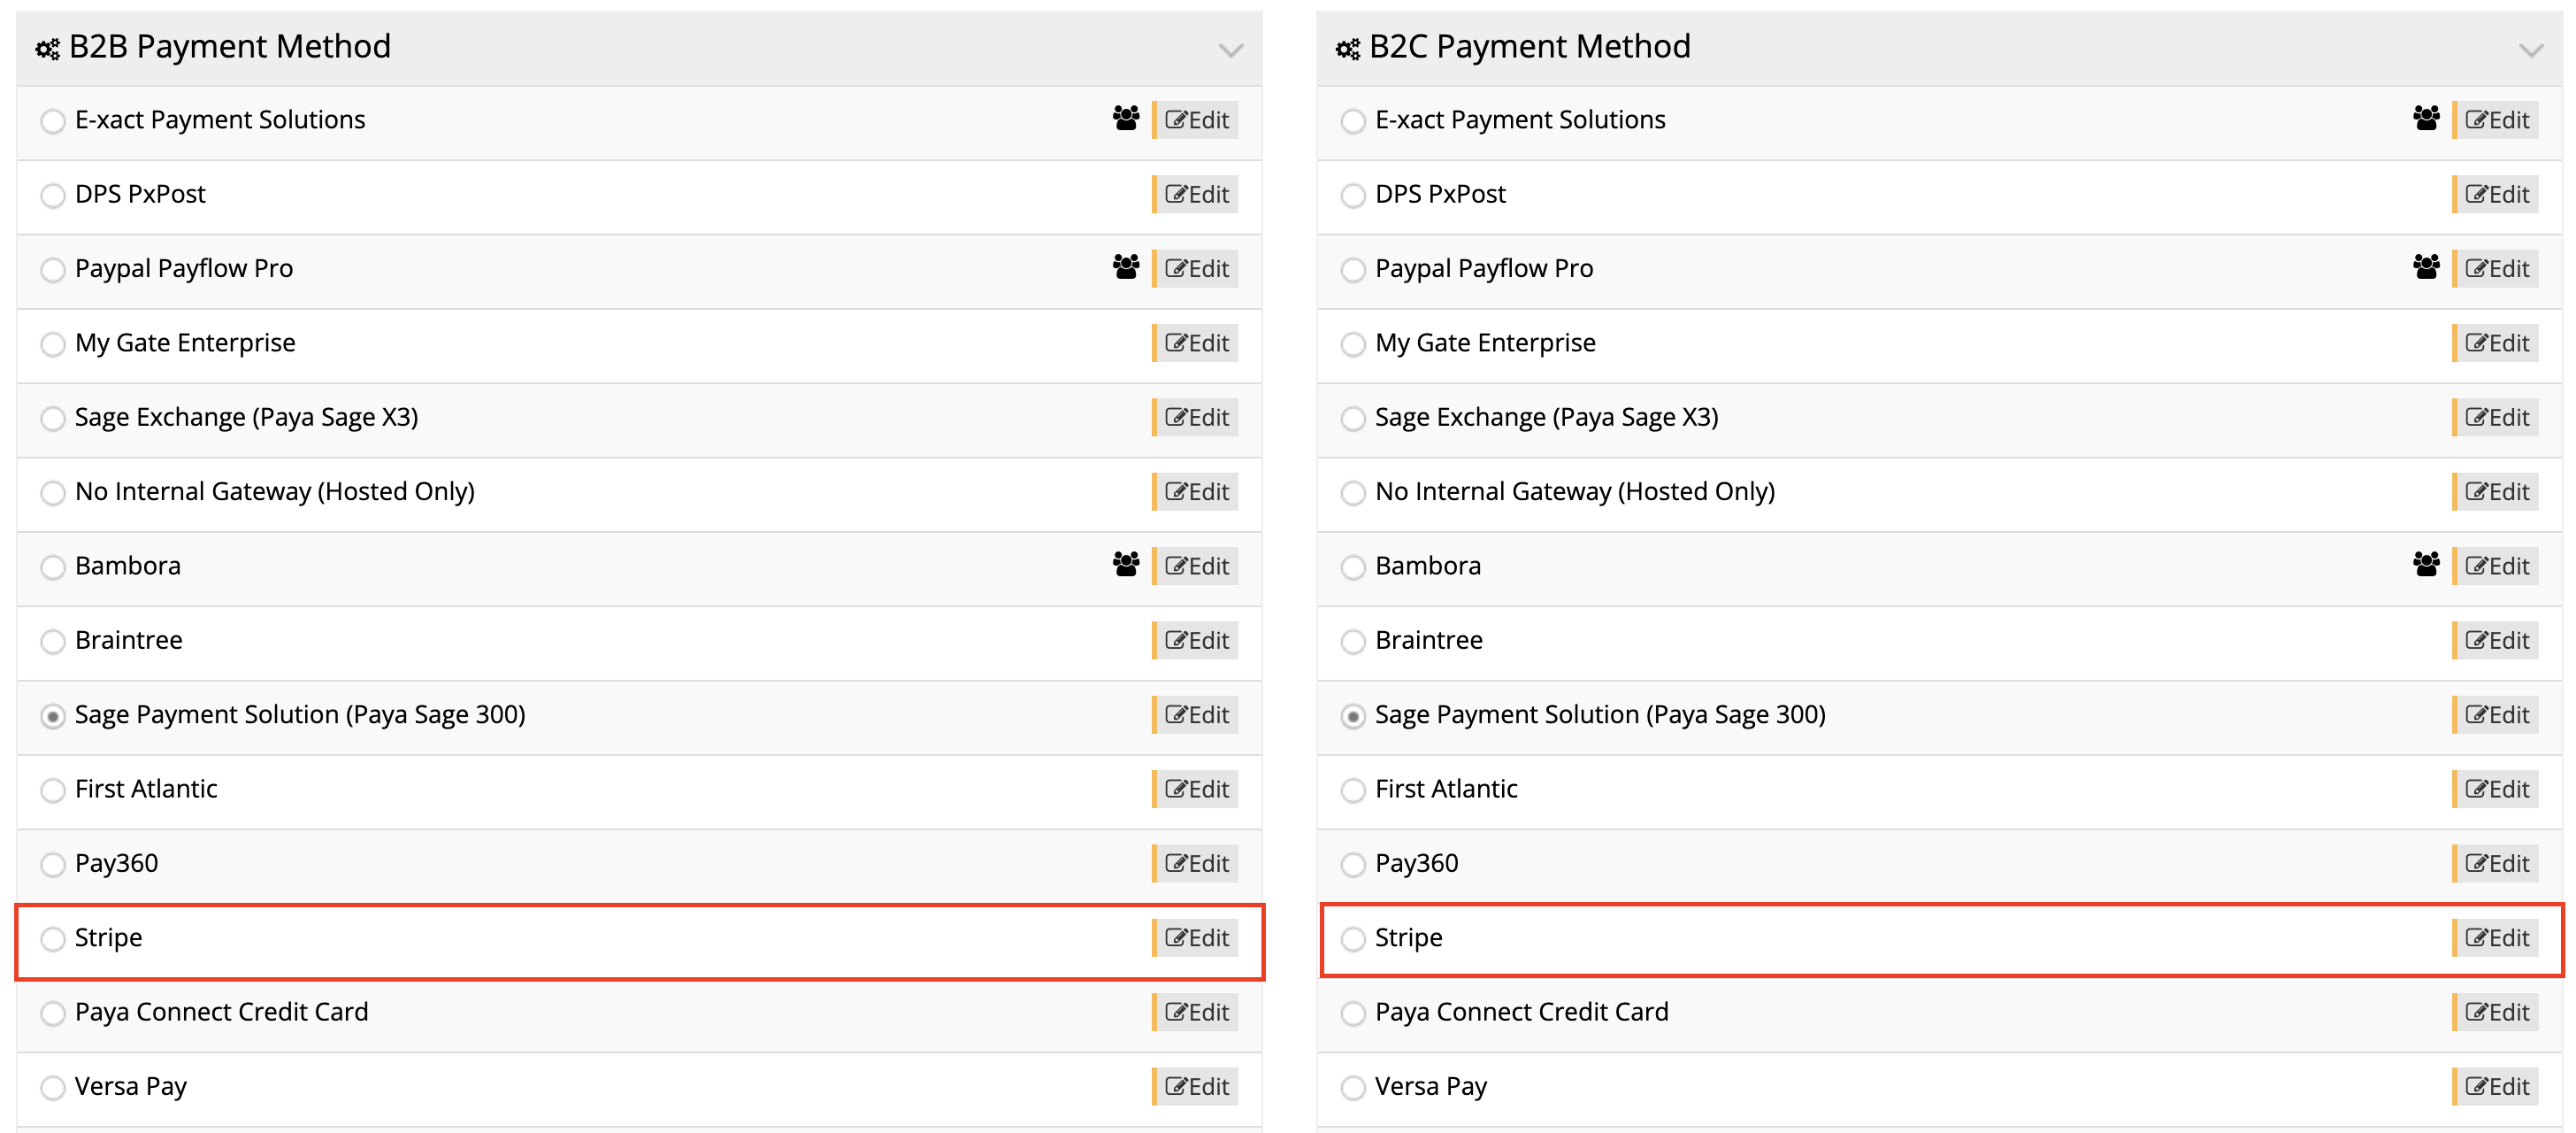Viewport: 2576px width, 1133px height.
Task: Edit B2C Versa Pay settings
Action: tap(2496, 1087)
